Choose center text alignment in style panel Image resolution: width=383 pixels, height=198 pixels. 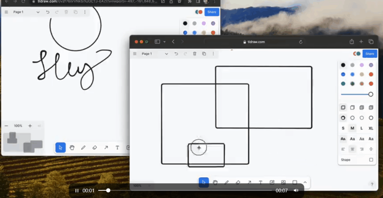[352, 149]
